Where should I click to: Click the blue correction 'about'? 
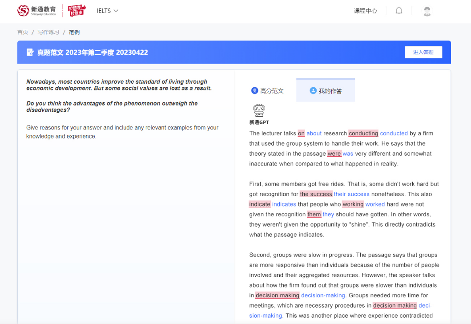[x=314, y=133]
